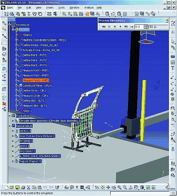
Task: Click the Normal View icon
Action: point(131,188)
